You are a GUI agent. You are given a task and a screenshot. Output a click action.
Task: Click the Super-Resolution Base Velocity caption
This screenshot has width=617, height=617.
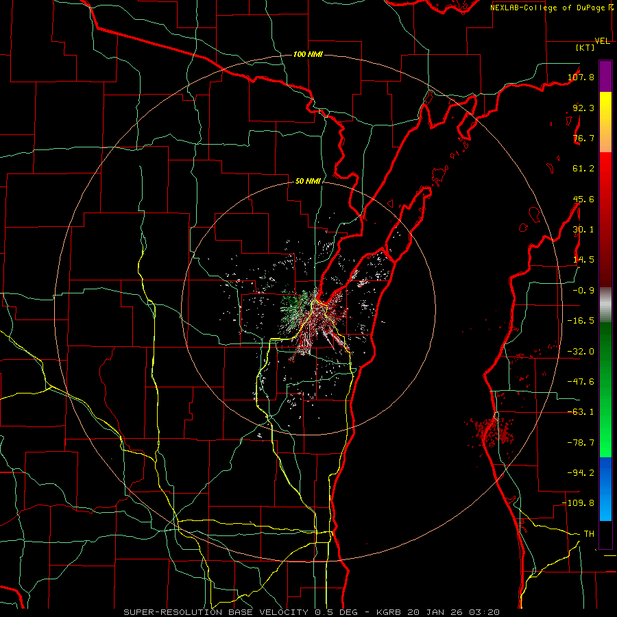point(312,612)
